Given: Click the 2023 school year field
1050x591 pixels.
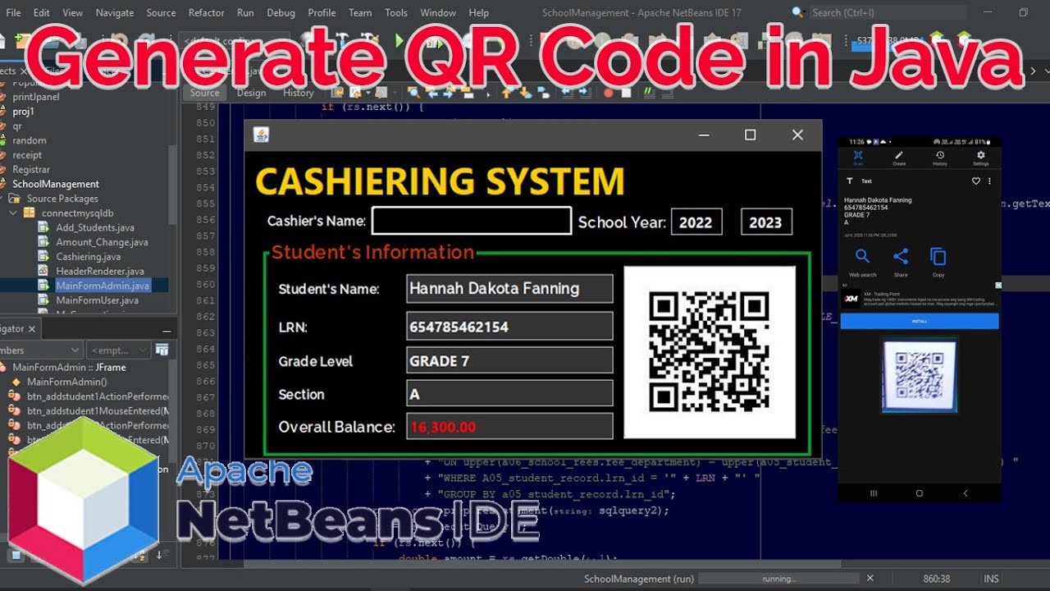Looking at the screenshot, I should pyautogui.click(x=766, y=222).
